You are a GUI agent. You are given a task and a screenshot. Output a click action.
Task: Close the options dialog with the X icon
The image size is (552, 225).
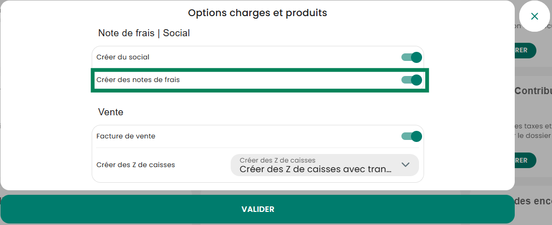[x=534, y=16]
